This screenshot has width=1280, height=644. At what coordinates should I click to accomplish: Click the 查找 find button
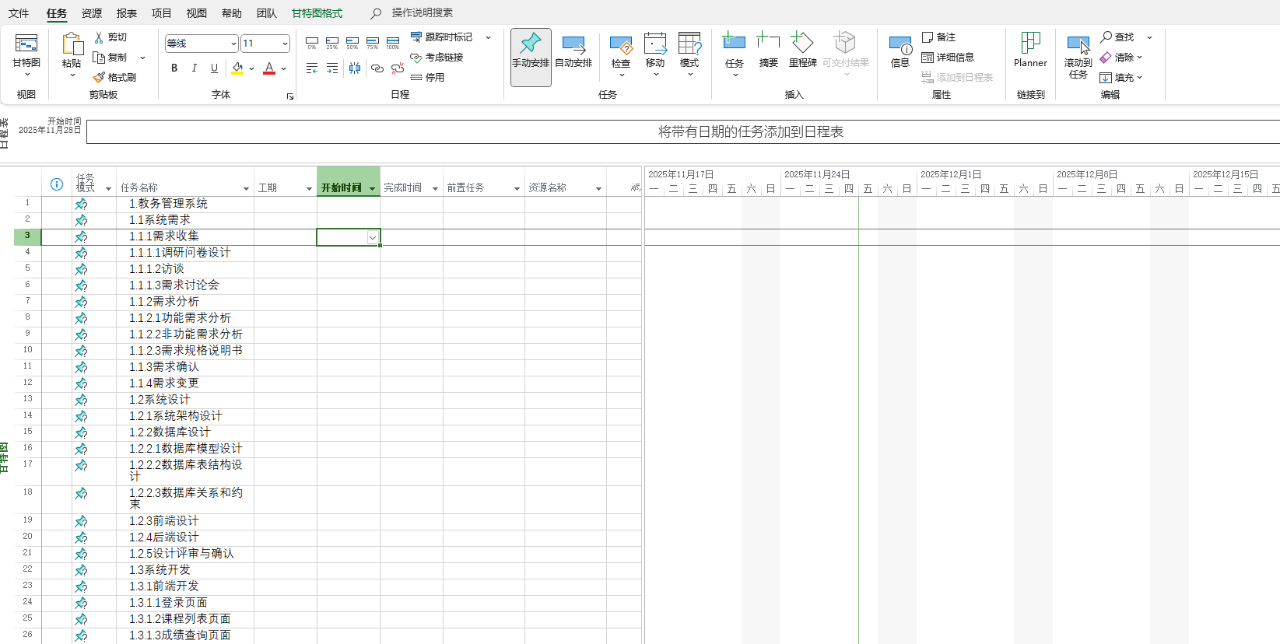click(1117, 37)
